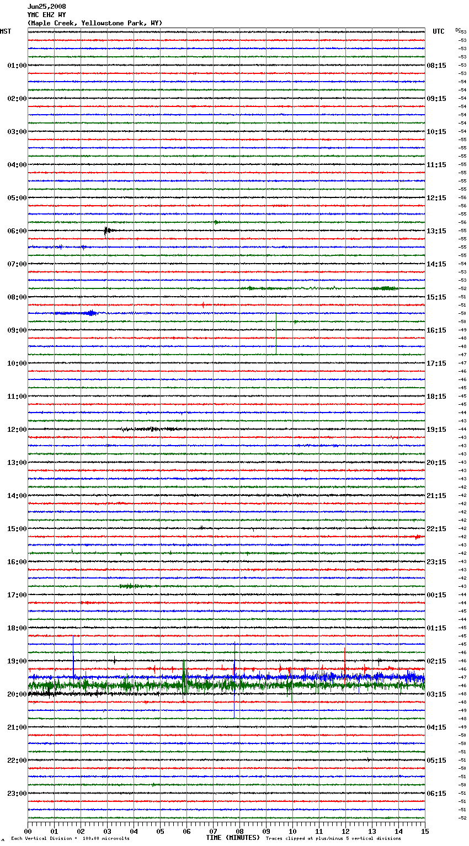Viewport: 469px width, 846px height.
Task: Click the 08 tick label on minutes axis
Action: 239,831
